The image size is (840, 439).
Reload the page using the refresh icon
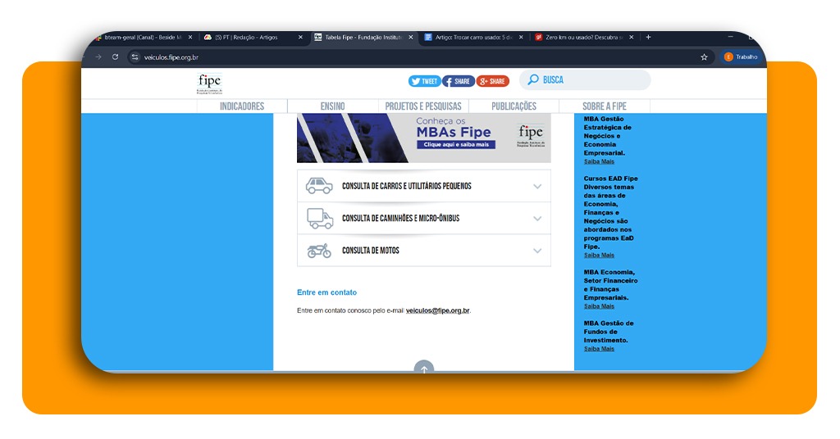coord(115,57)
